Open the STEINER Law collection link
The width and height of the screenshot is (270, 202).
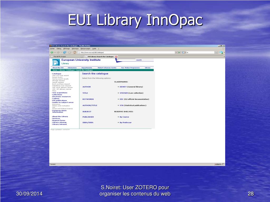pos(124,93)
